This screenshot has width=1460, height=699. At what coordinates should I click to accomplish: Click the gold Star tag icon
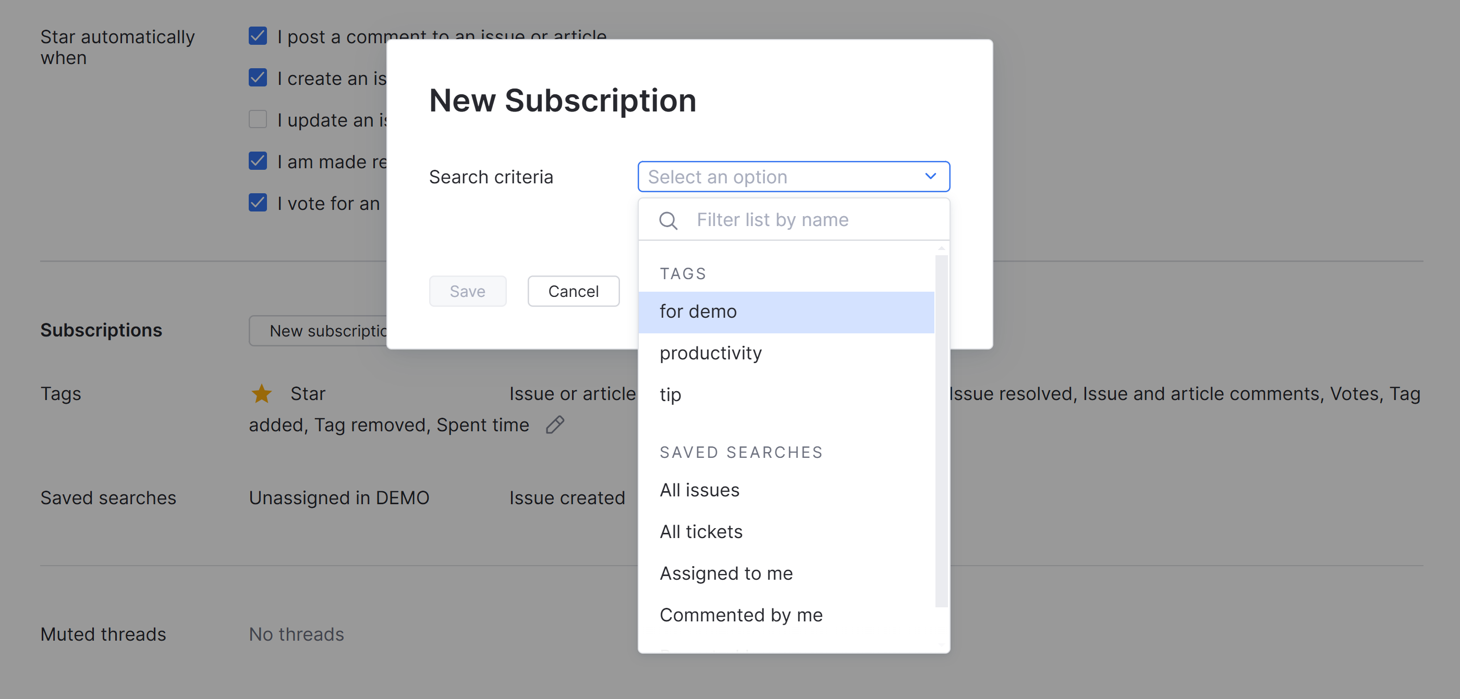point(261,393)
